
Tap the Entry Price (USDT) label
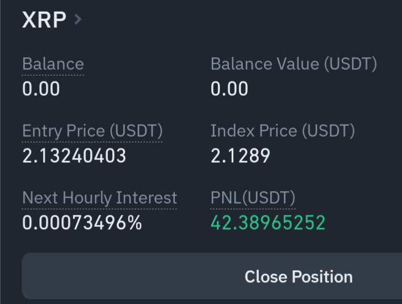(92, 131)
